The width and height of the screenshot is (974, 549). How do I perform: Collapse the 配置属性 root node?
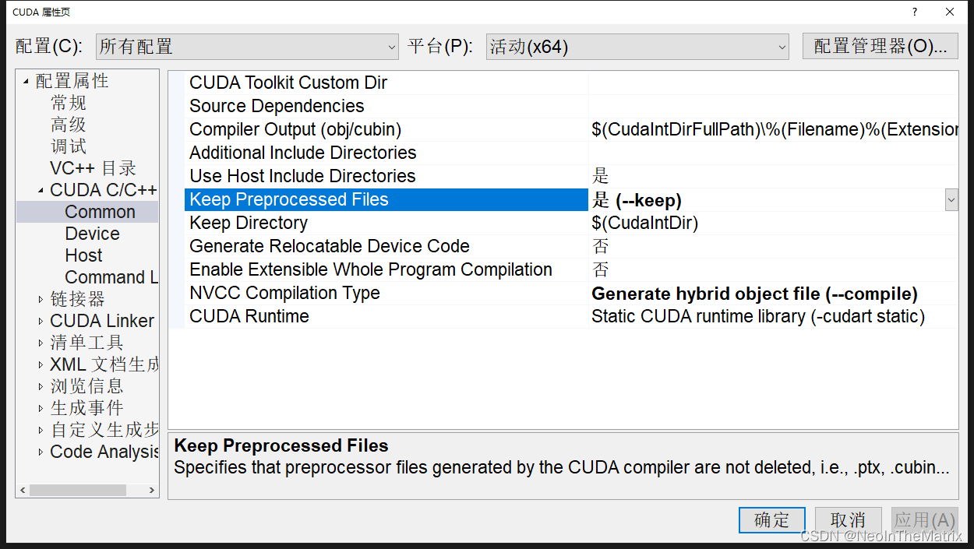(26, 80)
